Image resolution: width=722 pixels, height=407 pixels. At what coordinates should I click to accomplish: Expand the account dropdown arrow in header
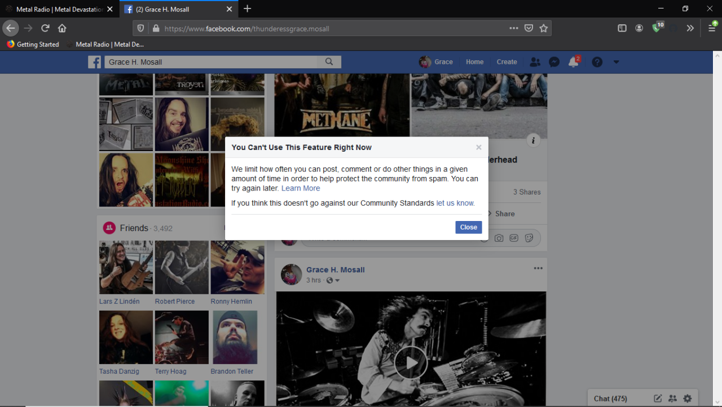(616, 62)
